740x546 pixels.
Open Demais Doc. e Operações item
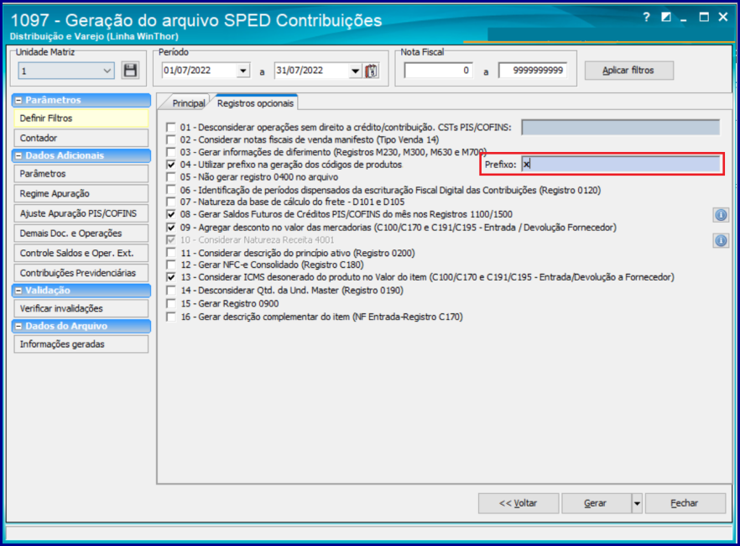pos(81,234)
